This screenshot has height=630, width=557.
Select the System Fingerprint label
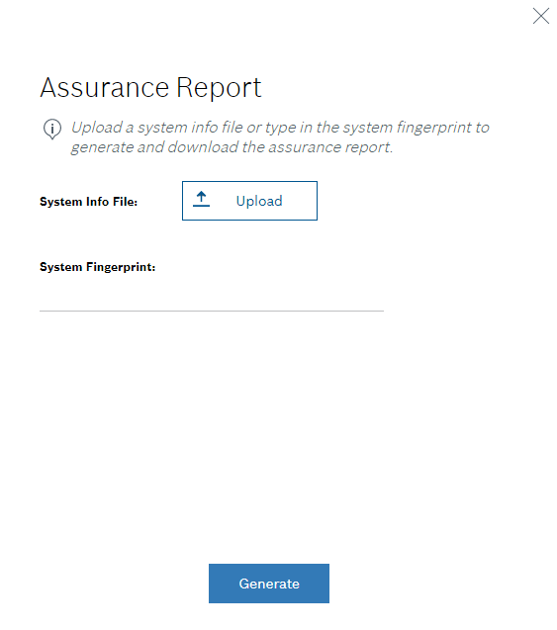[x=97, y=267]
